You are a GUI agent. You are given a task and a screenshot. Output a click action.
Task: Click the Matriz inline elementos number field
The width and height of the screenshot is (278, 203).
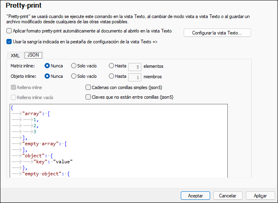(x=134, y=66)
